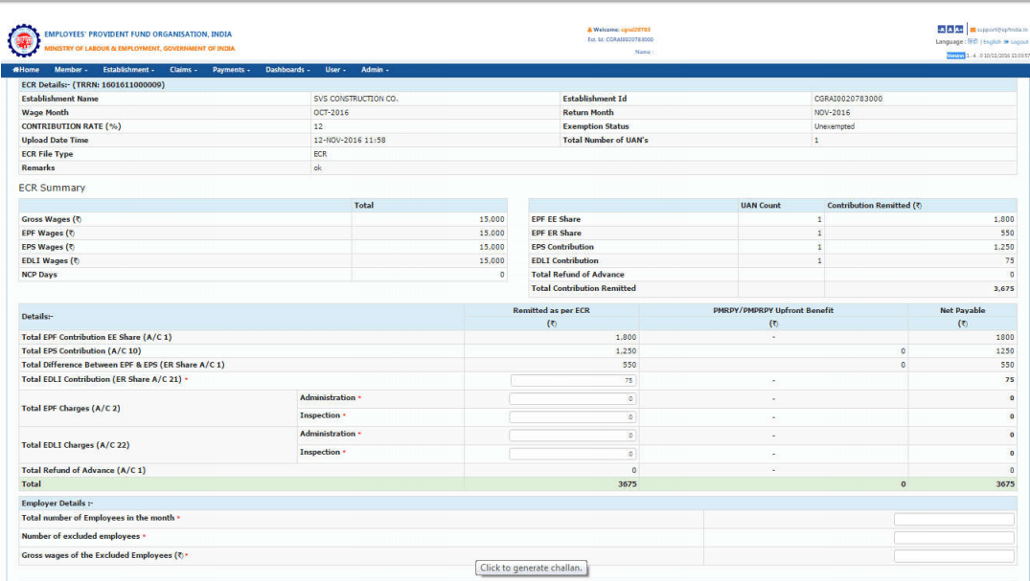Open the Member dropdown menu
This screenshot has width=1030, height=581.
tap(70, 70)
